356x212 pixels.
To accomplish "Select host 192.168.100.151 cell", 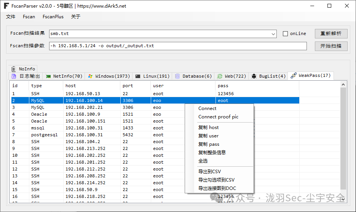I will pos(91,121).
